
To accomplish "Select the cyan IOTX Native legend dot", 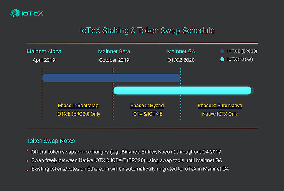I will click(222, 59).
